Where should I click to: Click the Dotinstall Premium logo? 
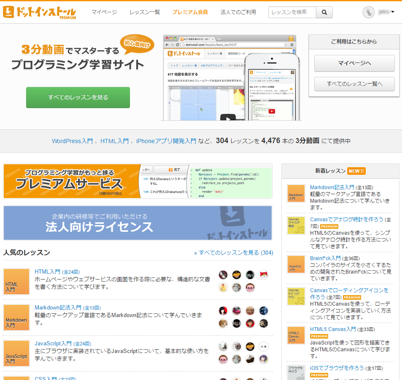coord(40,12)
